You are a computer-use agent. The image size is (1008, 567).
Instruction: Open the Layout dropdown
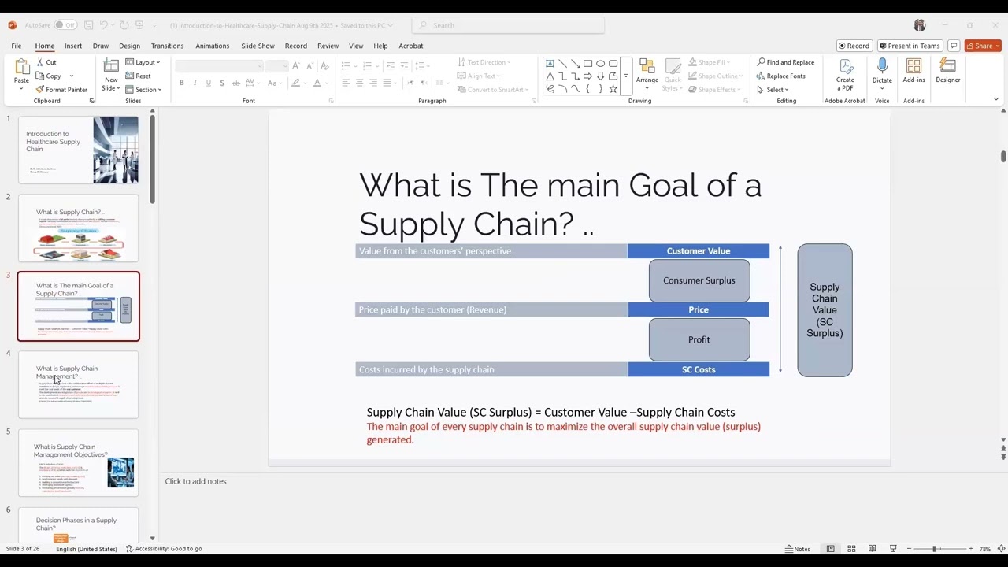143,62
